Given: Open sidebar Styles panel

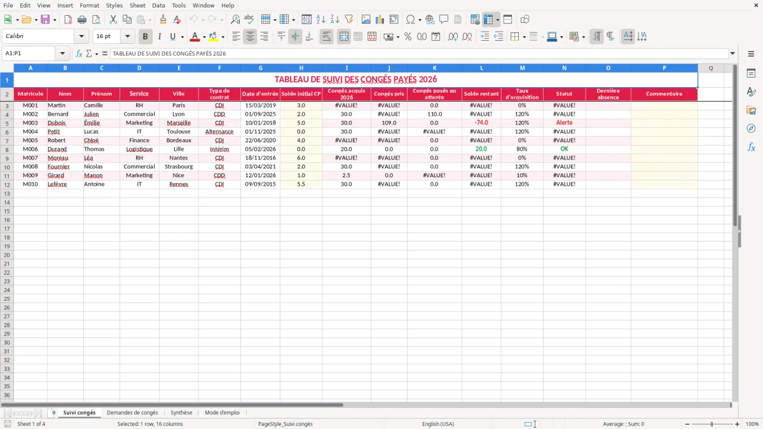Looking at the screenshot, I should (x=751, y=92).
